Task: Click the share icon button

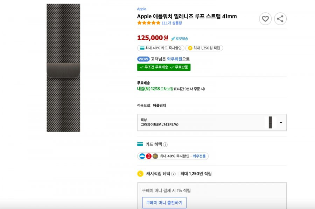Action: pyautogui.click(x=280, y=19)
